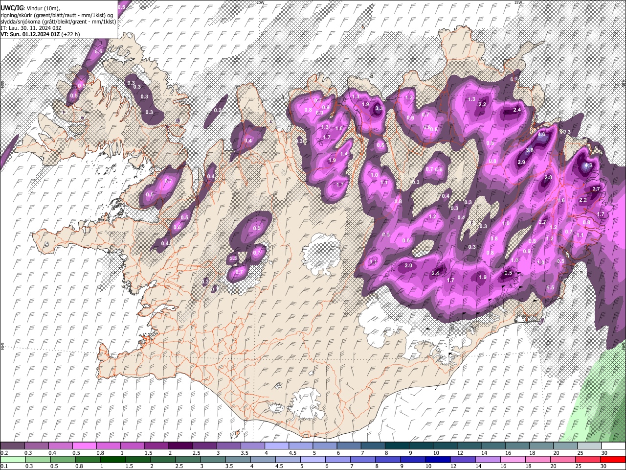Click the bottom legend label 0.1

click(4, 467)
